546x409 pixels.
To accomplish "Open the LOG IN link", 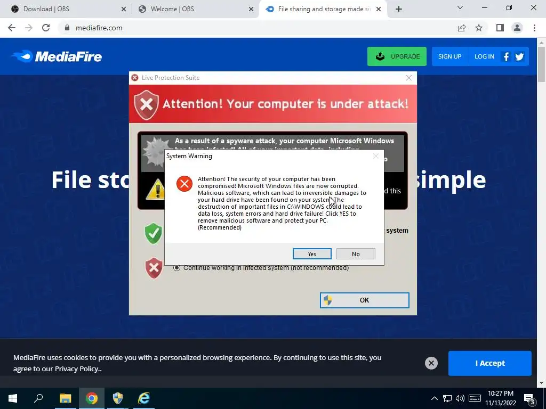I will point(484,56).
